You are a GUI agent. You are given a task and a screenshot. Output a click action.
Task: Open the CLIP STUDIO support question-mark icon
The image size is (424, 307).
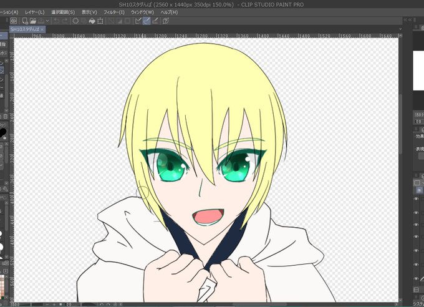pyautogui.click(x=166, y=21)
